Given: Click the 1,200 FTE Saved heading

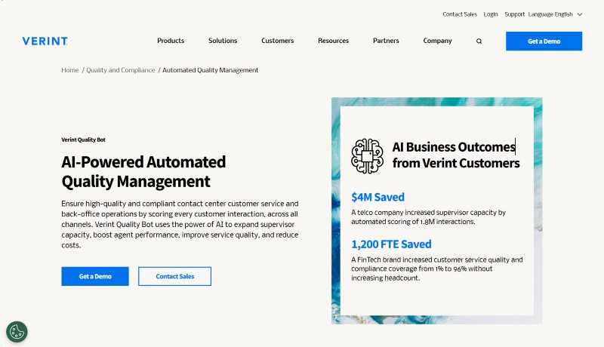Looking at the screenshot, I should click(x=391, y=244).
